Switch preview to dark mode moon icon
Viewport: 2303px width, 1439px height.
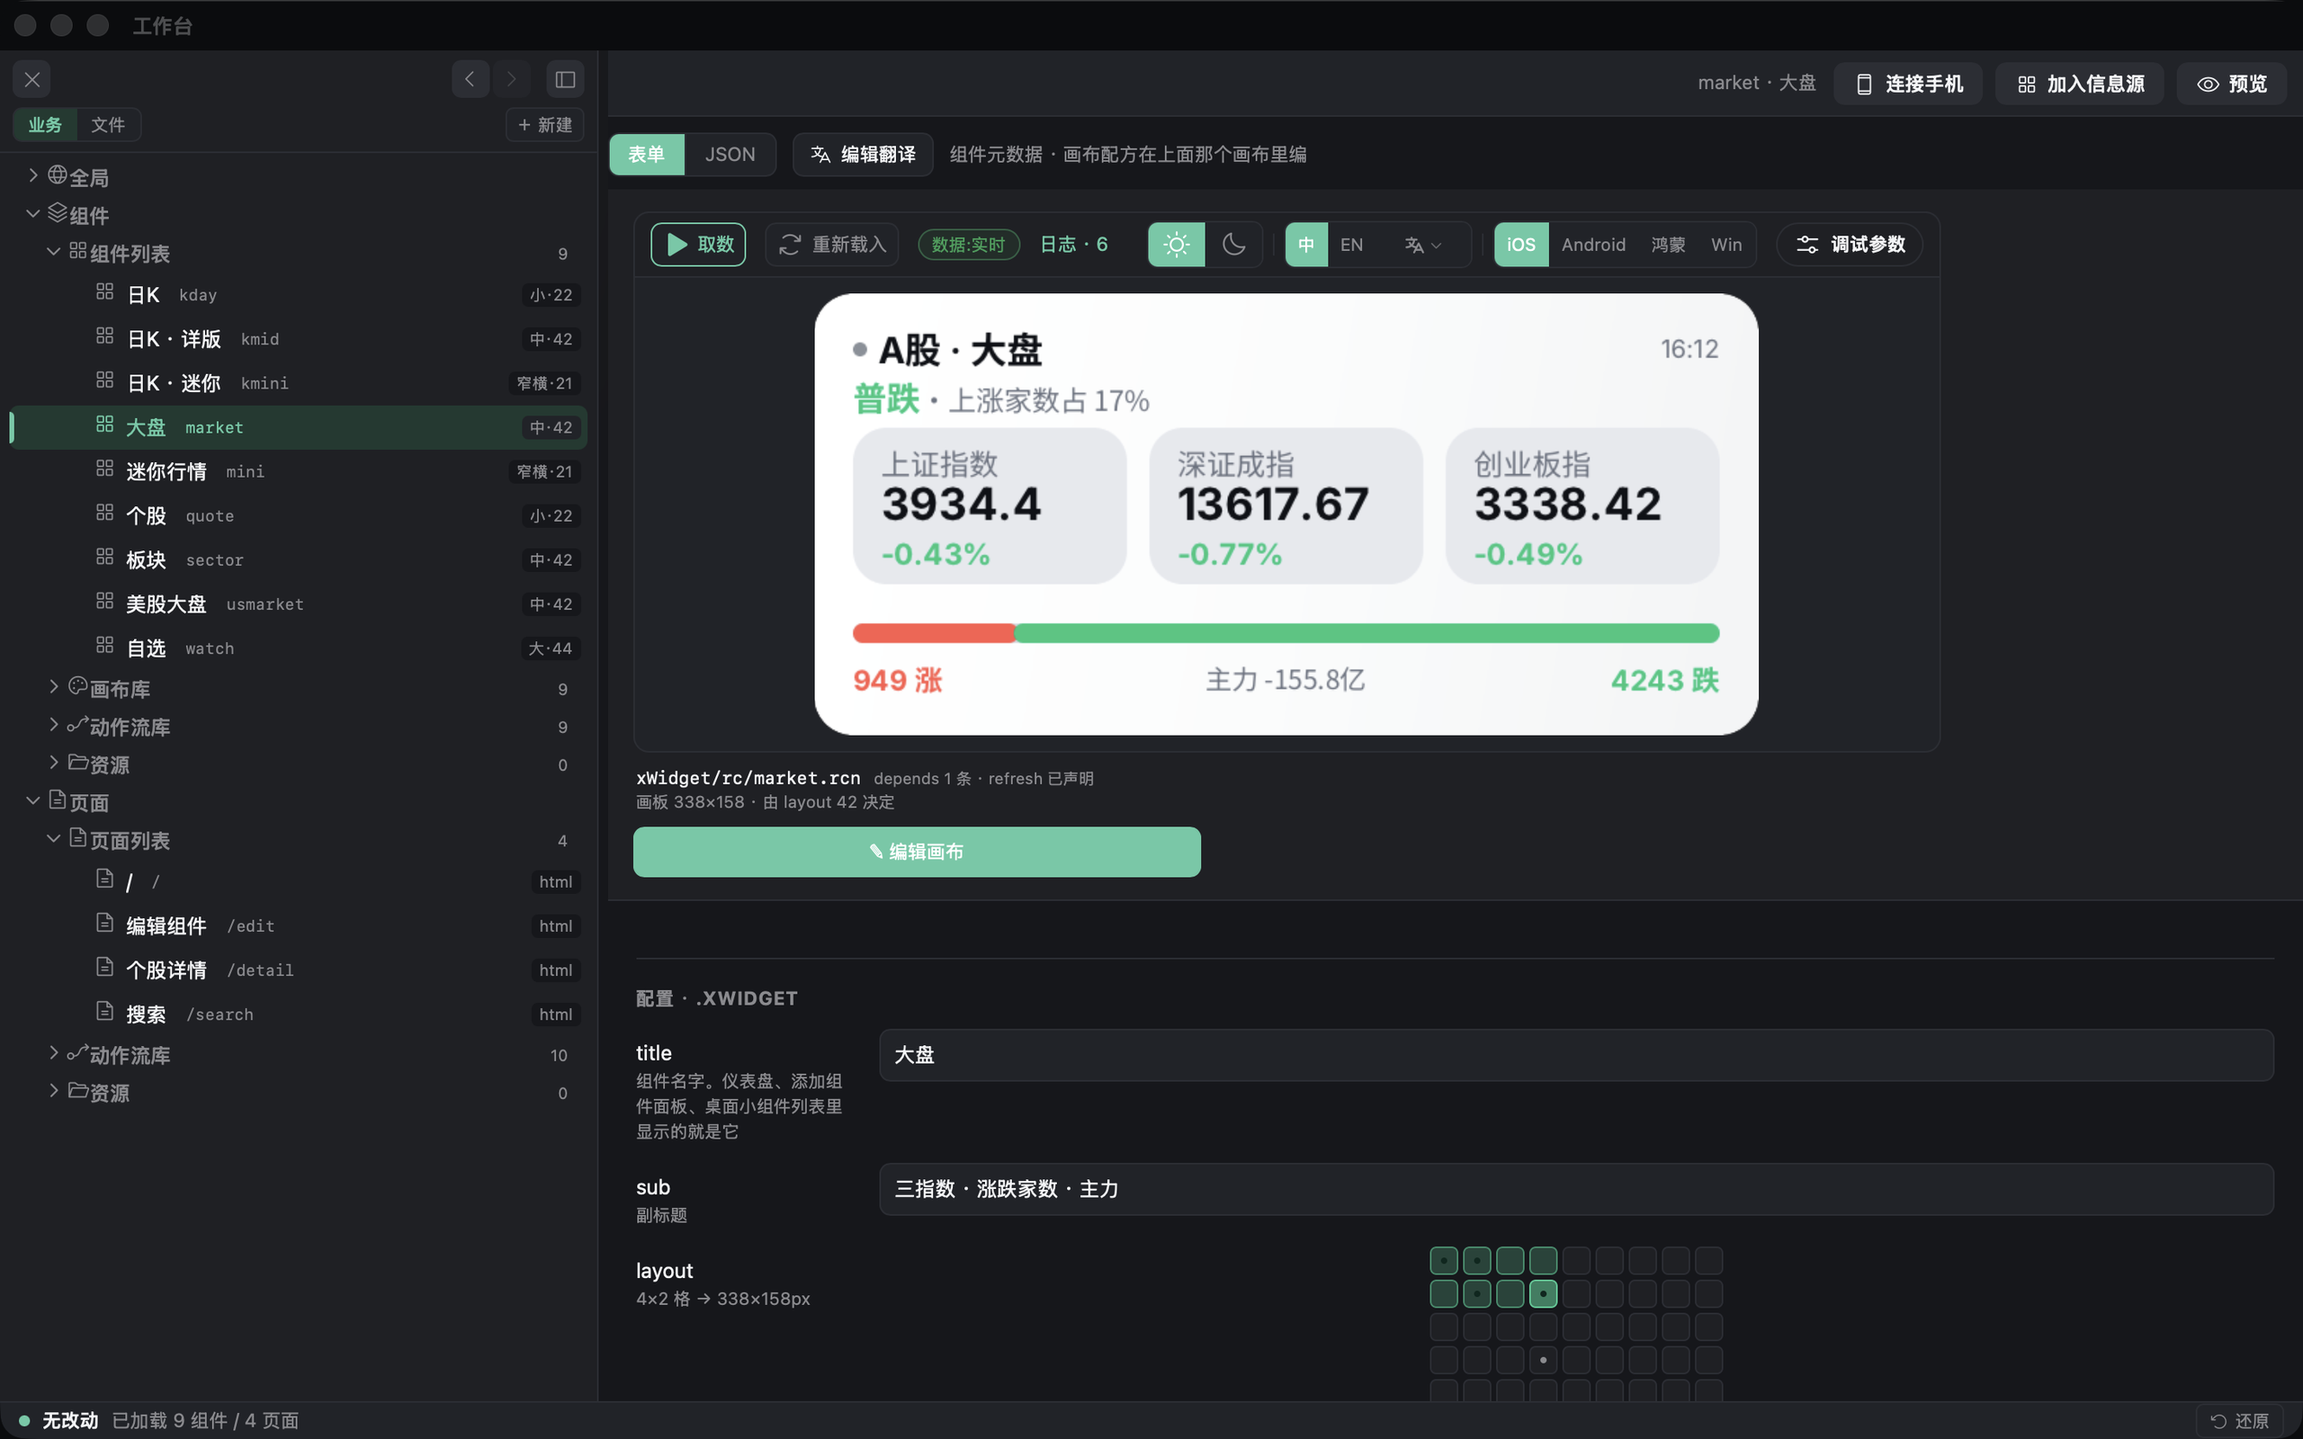coord(1234,245)
